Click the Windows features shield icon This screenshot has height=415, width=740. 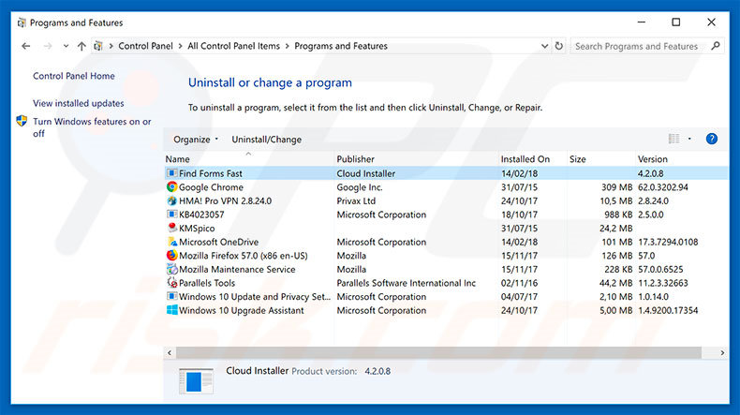click(x=22, y=121)
